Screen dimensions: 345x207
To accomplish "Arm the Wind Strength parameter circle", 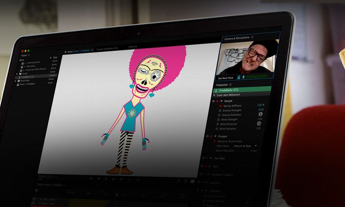I will 218,119.
